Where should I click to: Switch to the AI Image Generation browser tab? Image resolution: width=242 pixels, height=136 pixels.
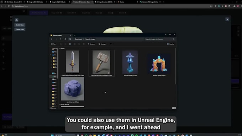105,2
